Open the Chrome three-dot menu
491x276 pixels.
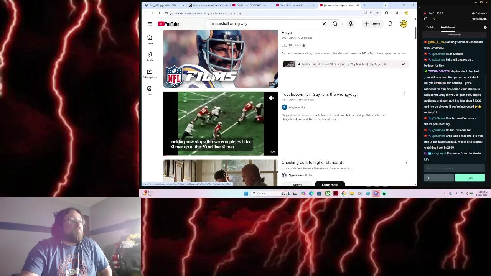point(413,13)
